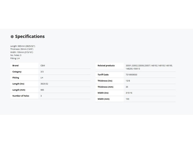Screen dimensions: 193x144
Task: Click the Fitting: LH summary line
Action: [15, 58]
